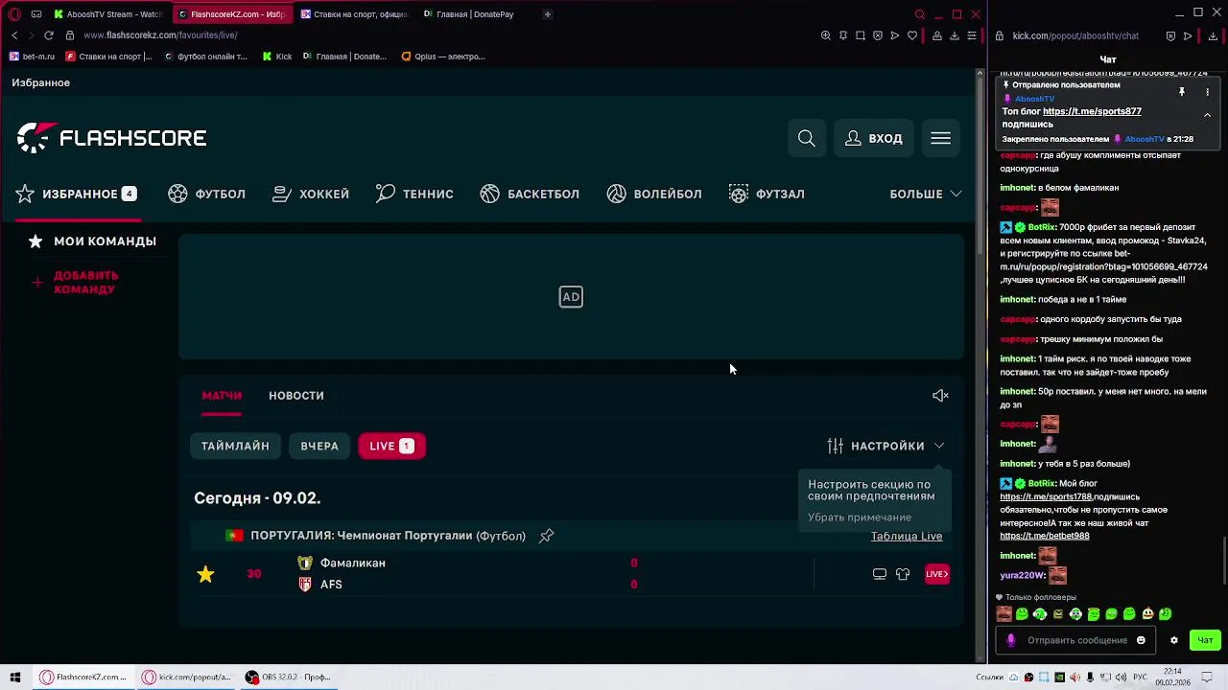Screen dimensions: 1228x690
Task: Open the Волейбол sport section
Action: [654, 194]
